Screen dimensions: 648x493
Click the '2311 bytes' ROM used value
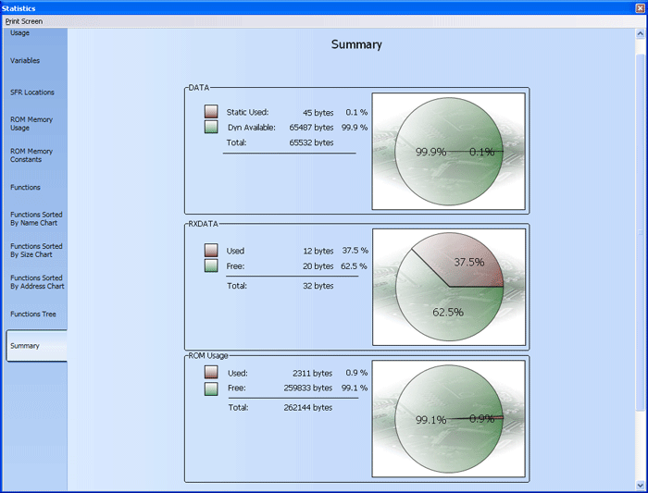pyautogui.click(x=313, y=374)
